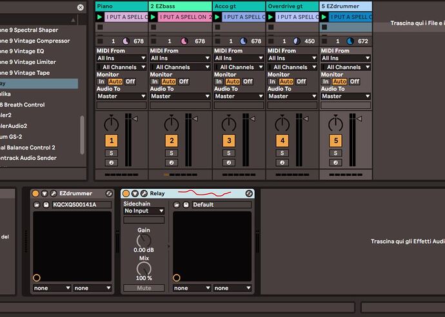
Task: Launch the Acco gt track clip
Action: [217, 17]
